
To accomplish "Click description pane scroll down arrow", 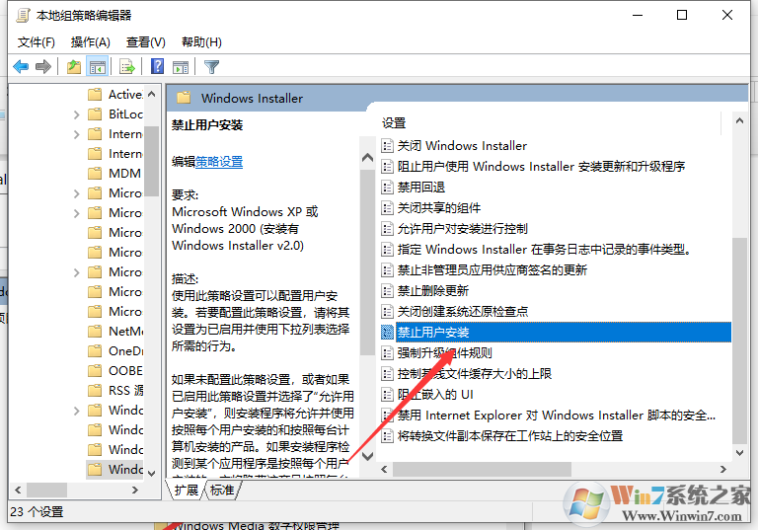I will pos(368,456).
